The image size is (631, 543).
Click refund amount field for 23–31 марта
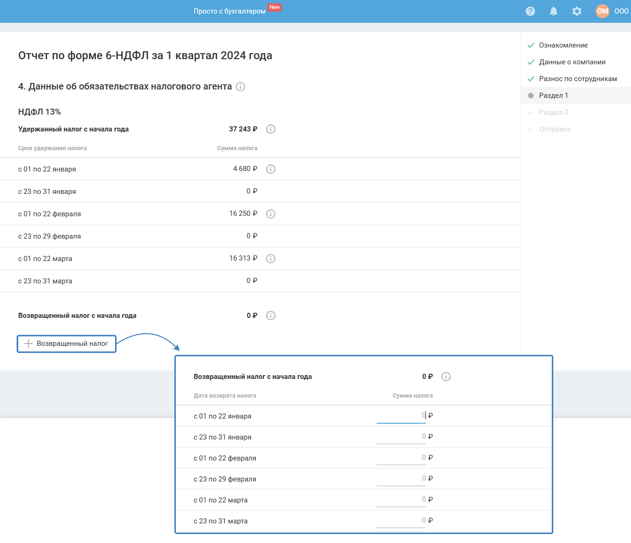click(401, 520)
